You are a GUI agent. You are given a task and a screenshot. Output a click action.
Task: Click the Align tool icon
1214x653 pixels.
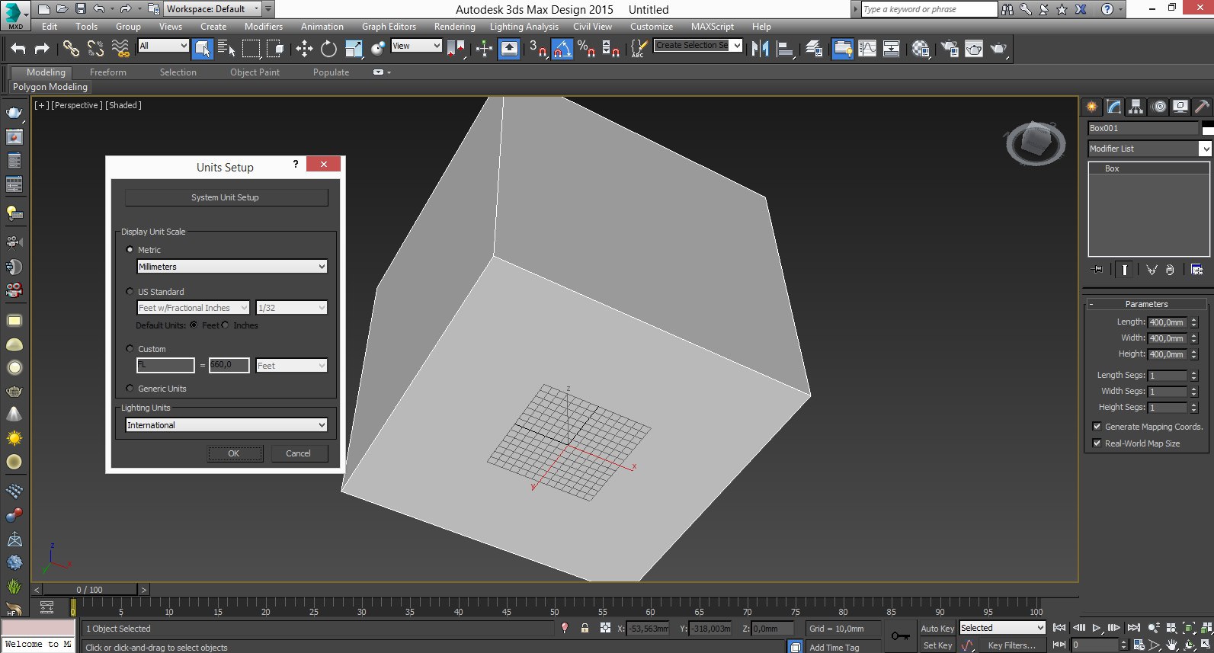785,49
